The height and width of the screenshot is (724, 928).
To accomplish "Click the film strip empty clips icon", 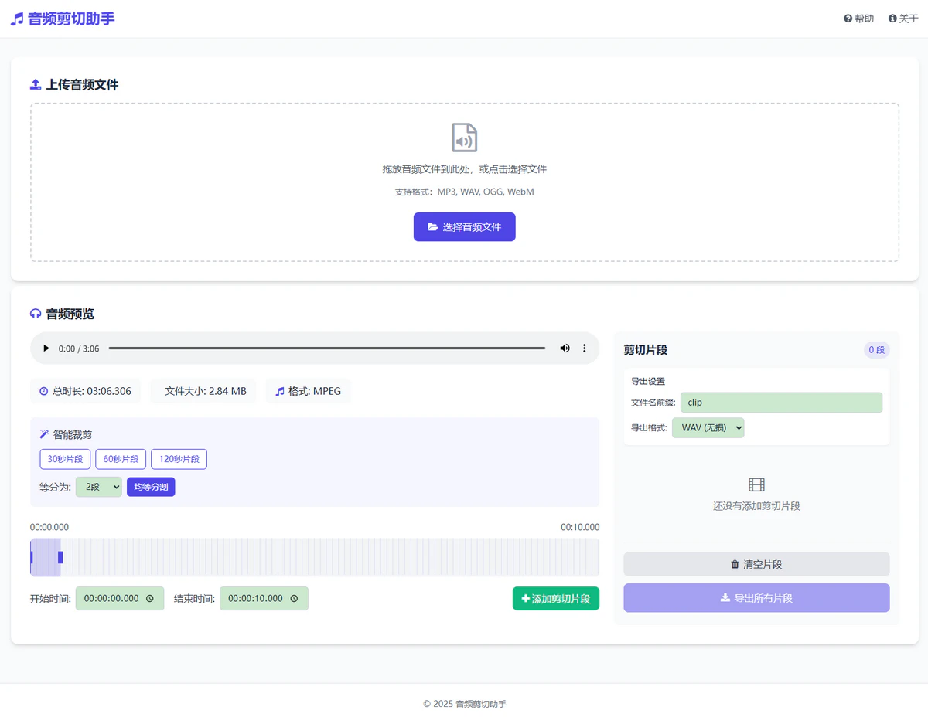I will [x=756, y=484].
